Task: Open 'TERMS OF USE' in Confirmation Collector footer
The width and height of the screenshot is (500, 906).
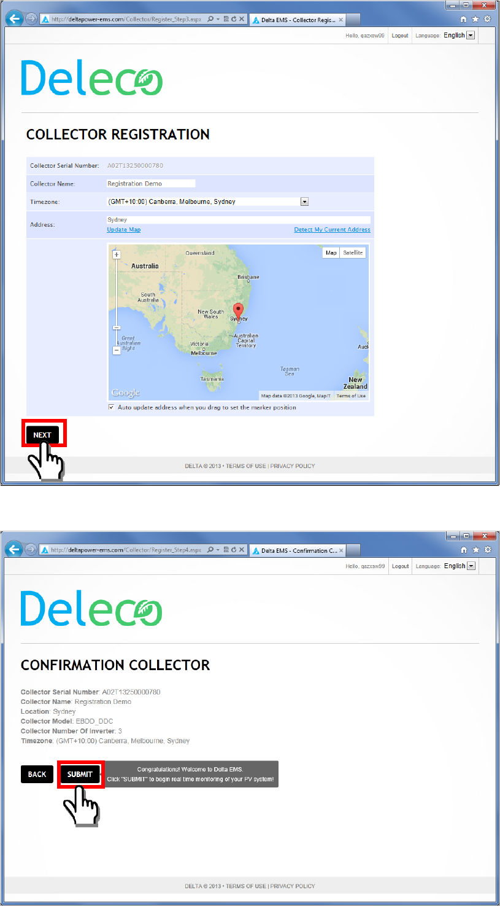Action: click(246, 886)
